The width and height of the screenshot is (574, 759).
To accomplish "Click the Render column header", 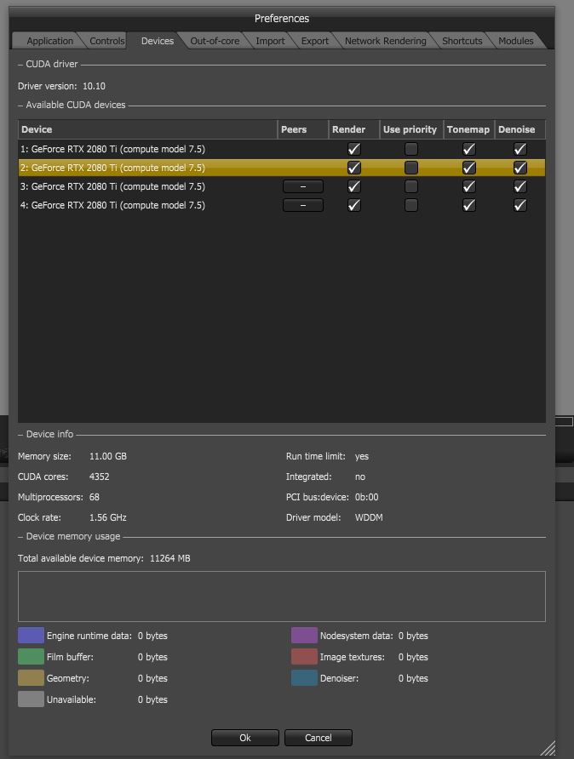I will click(354, 129).
